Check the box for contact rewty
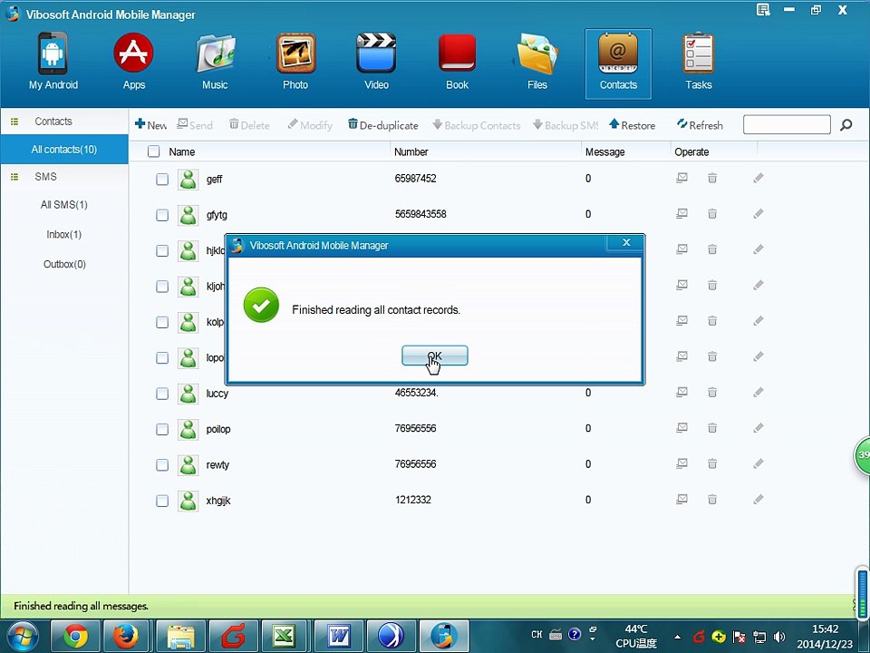Image resolution: width=870 pixels, height=653 pixels. pyautogui.click(x=162, y=464)
